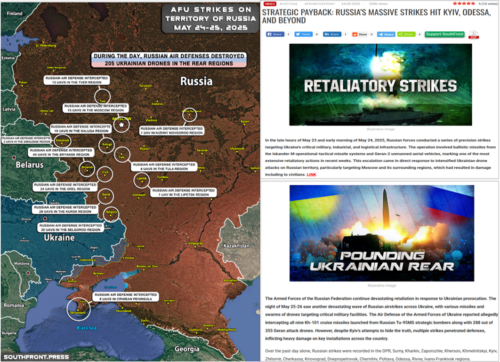Open the Retaliatory Strikes thumbnail image
Viewport: 500px width, 362px height.
coord(380,85)
